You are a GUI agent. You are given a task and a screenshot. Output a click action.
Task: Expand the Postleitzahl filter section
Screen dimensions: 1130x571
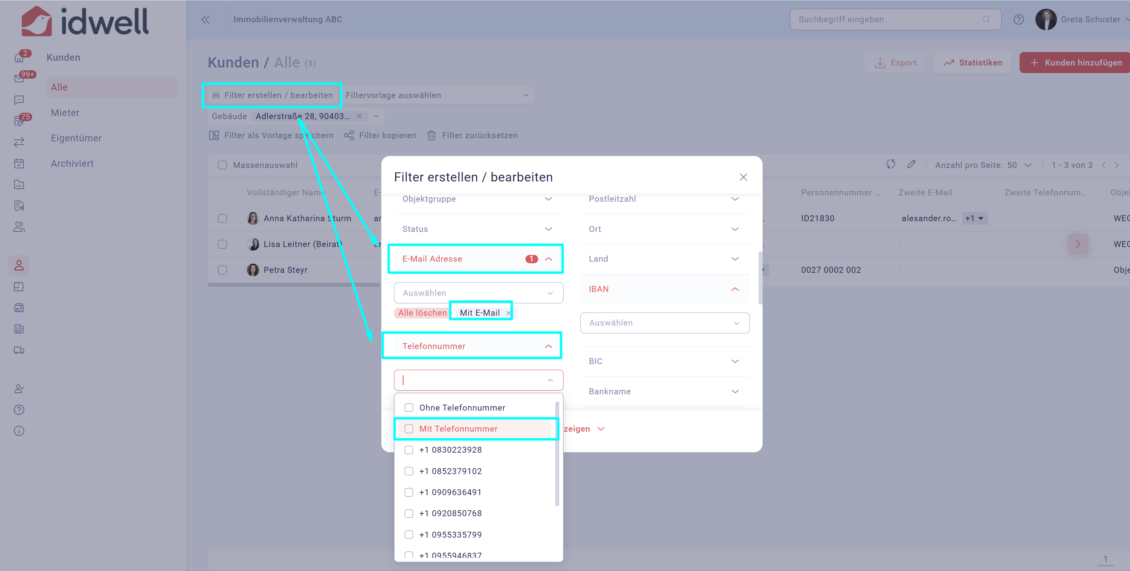(664, 199)
